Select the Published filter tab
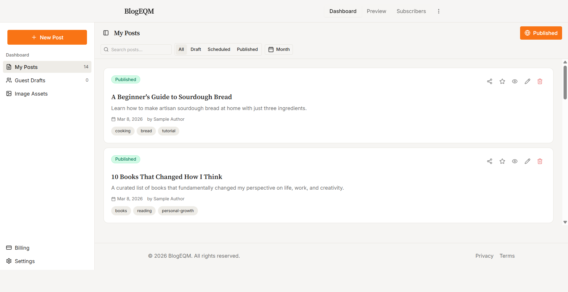The width and height of the screenshot is (568, 292). [x=247, y=49]
